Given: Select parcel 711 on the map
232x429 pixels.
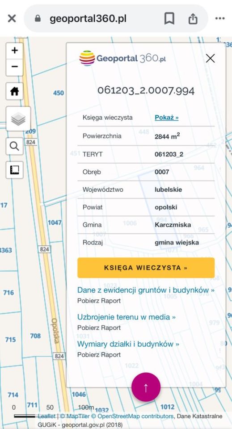Looking at the screenshot, I should [32, 405].
